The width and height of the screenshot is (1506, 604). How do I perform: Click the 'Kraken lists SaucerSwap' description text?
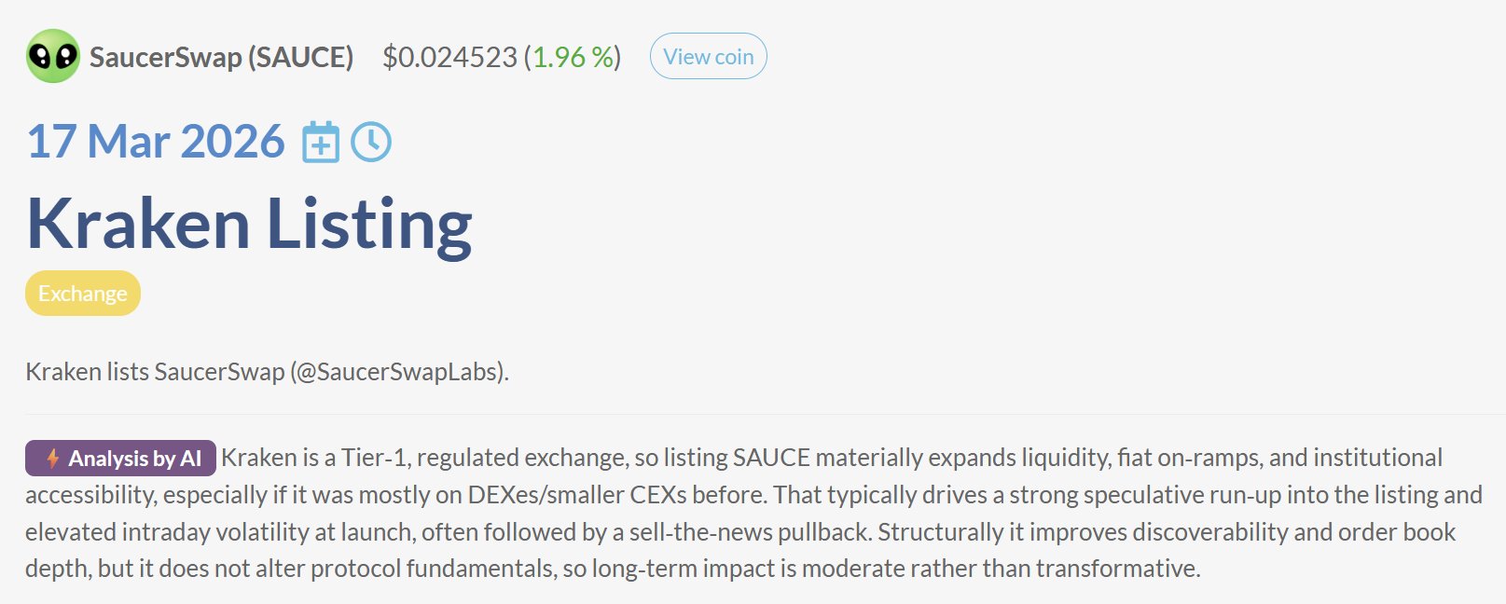click(155, 372)
